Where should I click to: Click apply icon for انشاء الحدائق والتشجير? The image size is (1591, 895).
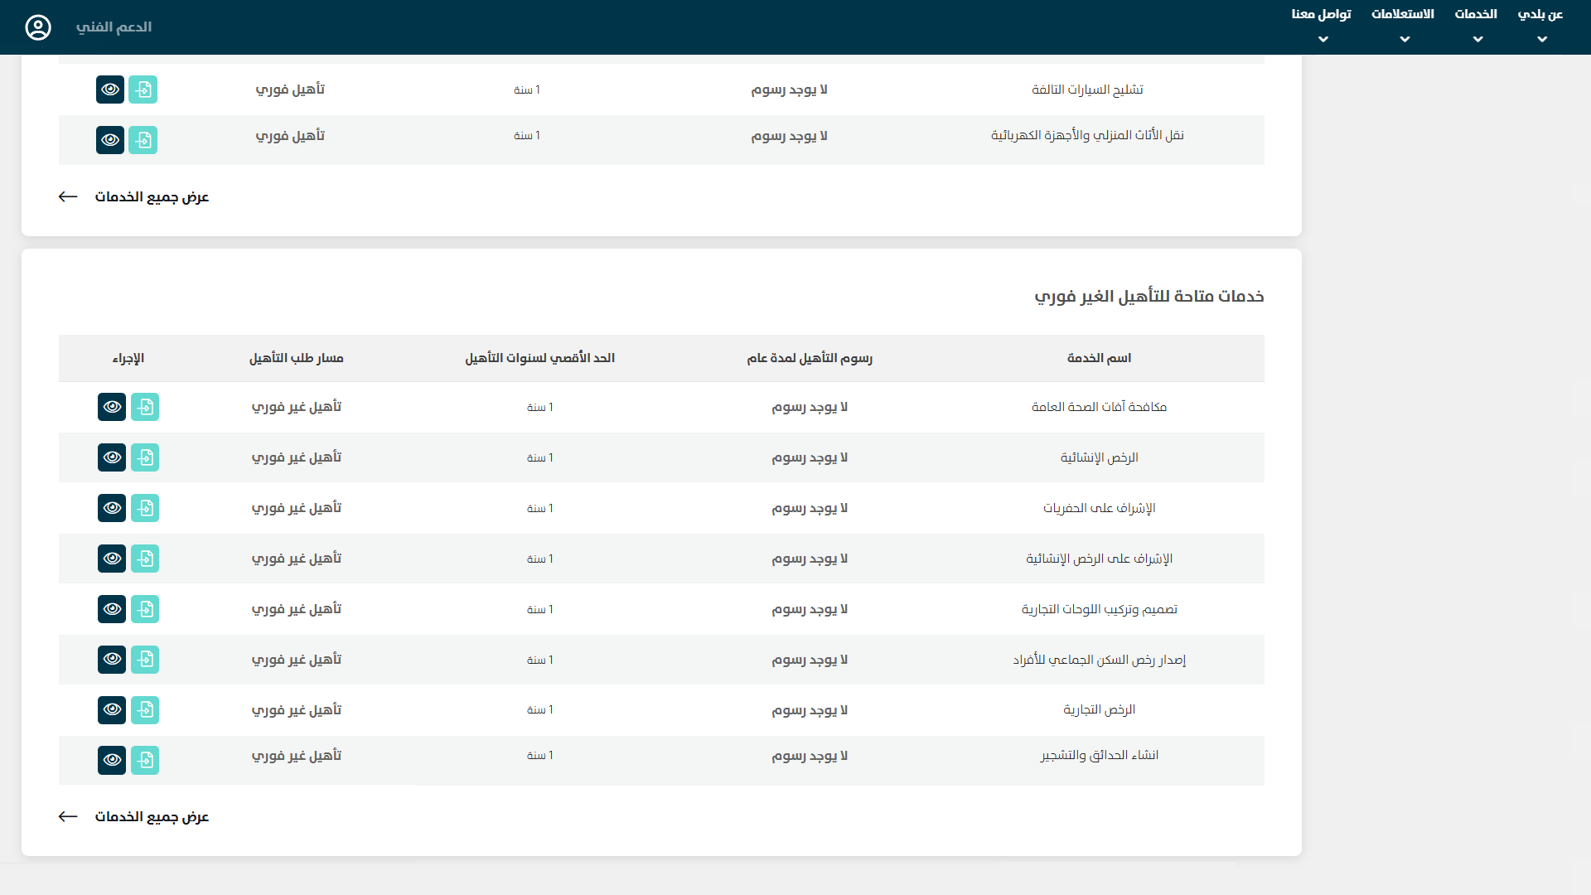tap(145, 760)
